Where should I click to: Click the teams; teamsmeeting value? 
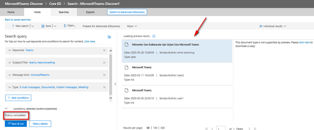(42, 63)
